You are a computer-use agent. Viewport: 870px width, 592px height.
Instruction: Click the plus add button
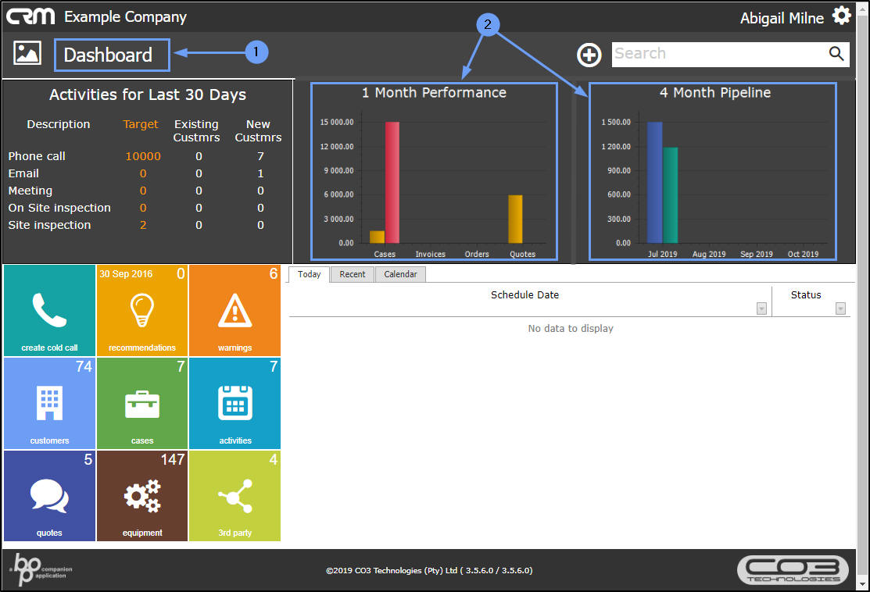[589, 55]
